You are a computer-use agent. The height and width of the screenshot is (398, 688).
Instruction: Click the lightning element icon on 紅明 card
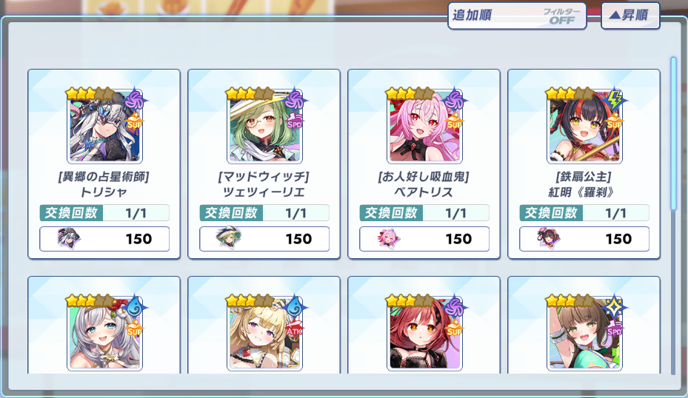pos(614,101)
